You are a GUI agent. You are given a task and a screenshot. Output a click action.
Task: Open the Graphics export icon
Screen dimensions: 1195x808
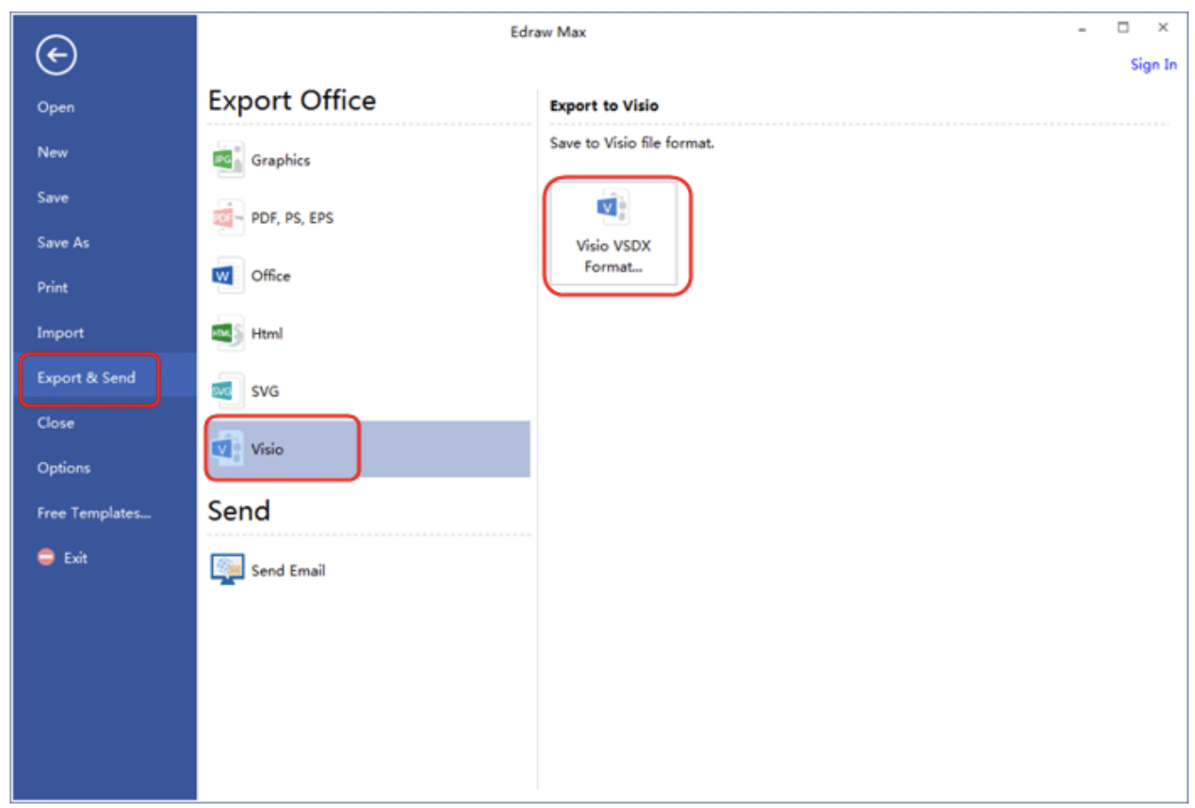point(227,160)
